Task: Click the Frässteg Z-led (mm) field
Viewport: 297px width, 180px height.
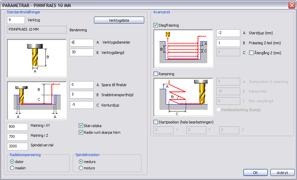Action: tap(228, 43)
